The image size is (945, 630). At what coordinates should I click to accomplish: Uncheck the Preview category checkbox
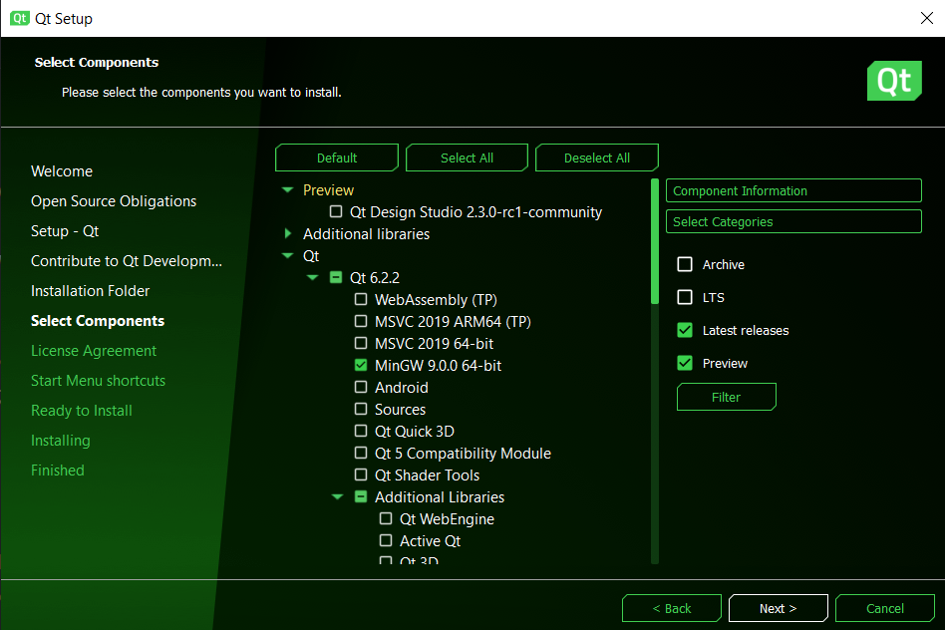[685, 363]
